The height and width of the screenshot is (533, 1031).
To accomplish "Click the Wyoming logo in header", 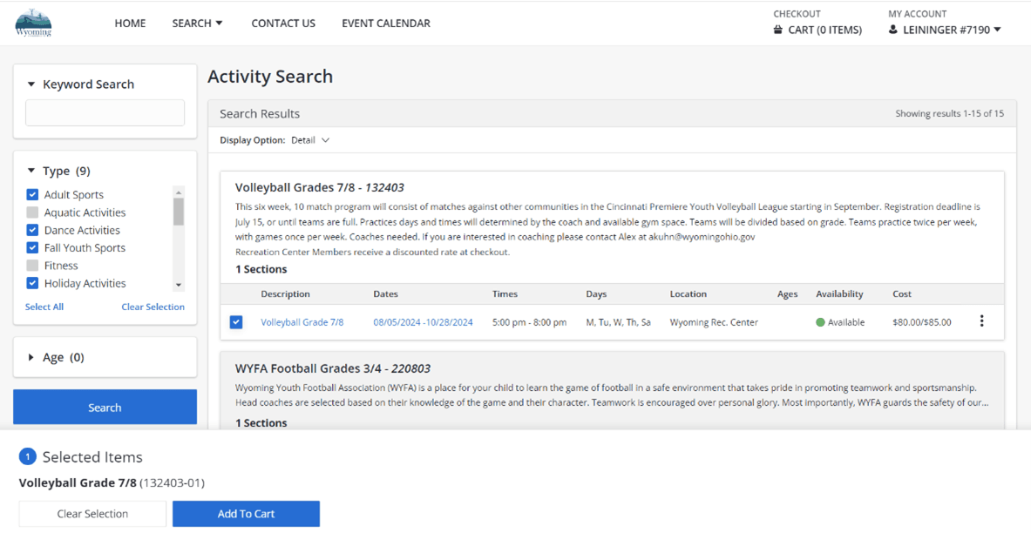I will (x=34, y=24).
